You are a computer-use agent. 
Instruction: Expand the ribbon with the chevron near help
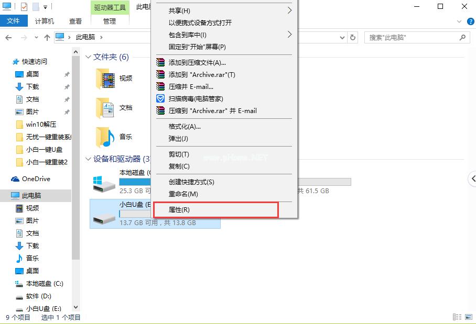coord(459,21)
